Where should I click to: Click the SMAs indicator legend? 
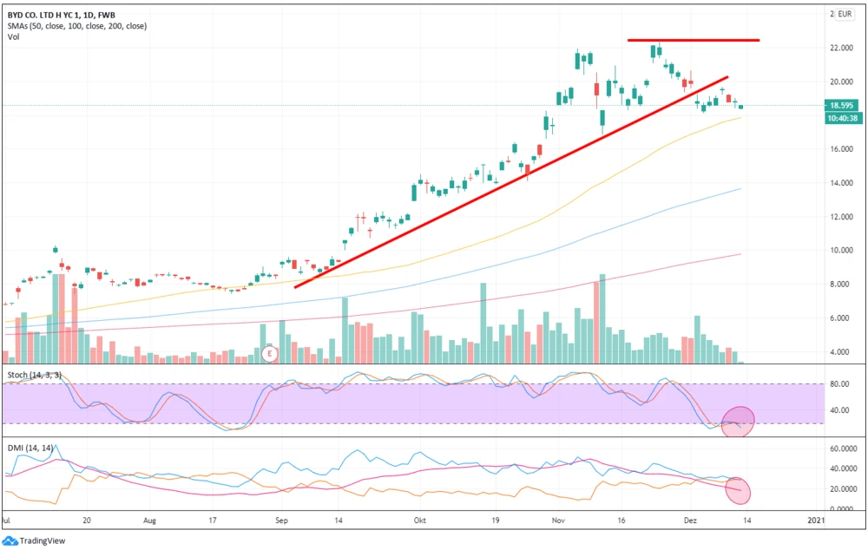pyautogui.click(x=76, y=26)
